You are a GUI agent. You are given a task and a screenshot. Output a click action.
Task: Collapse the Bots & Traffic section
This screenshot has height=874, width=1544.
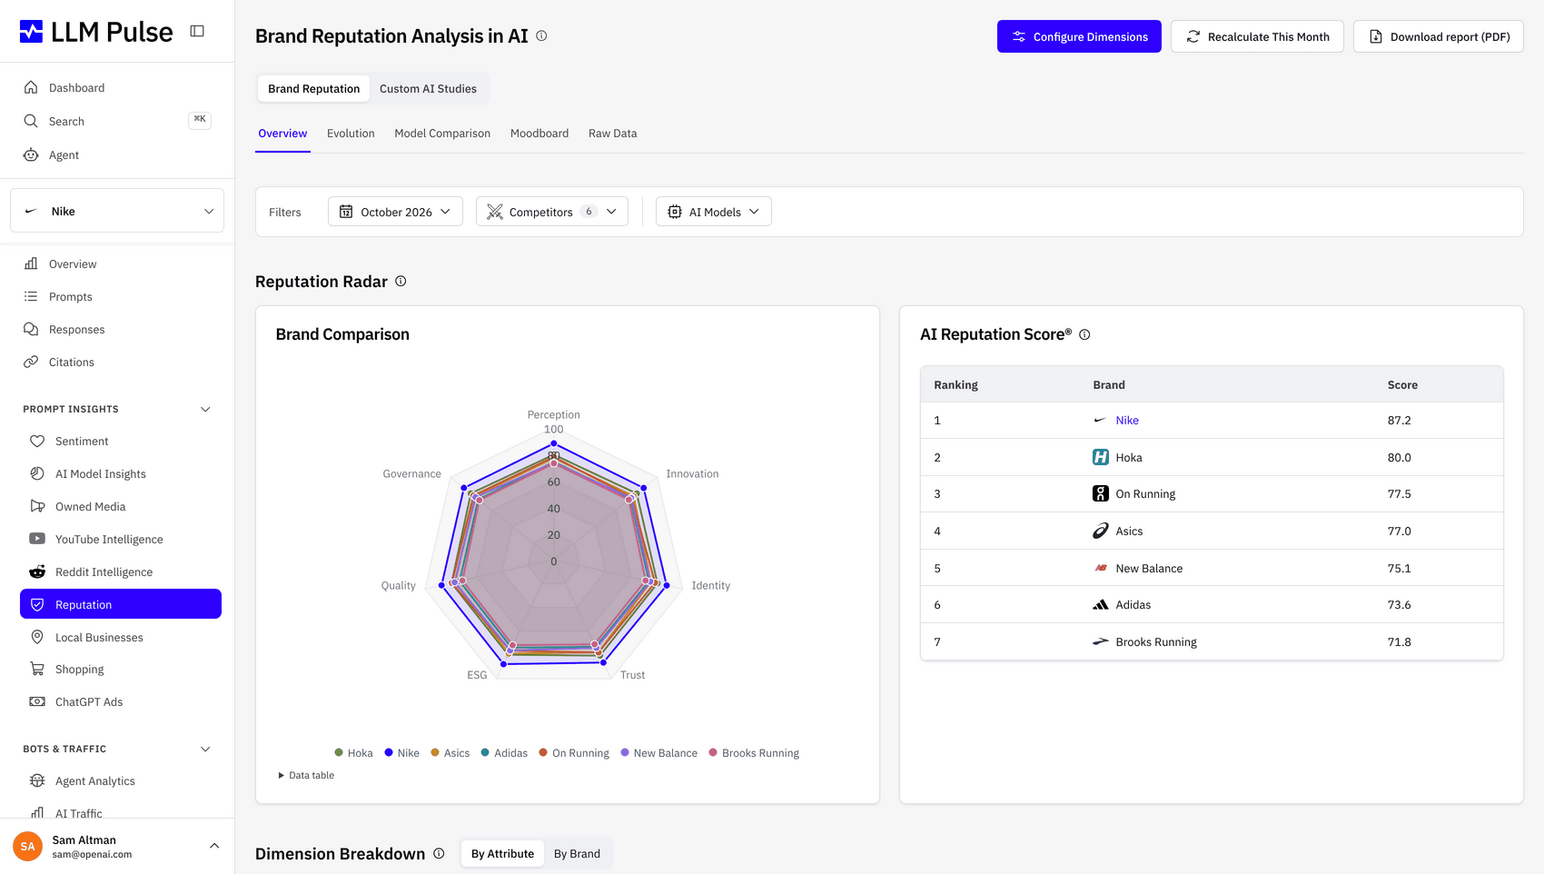pyautogui.click(x=205, y=749)
